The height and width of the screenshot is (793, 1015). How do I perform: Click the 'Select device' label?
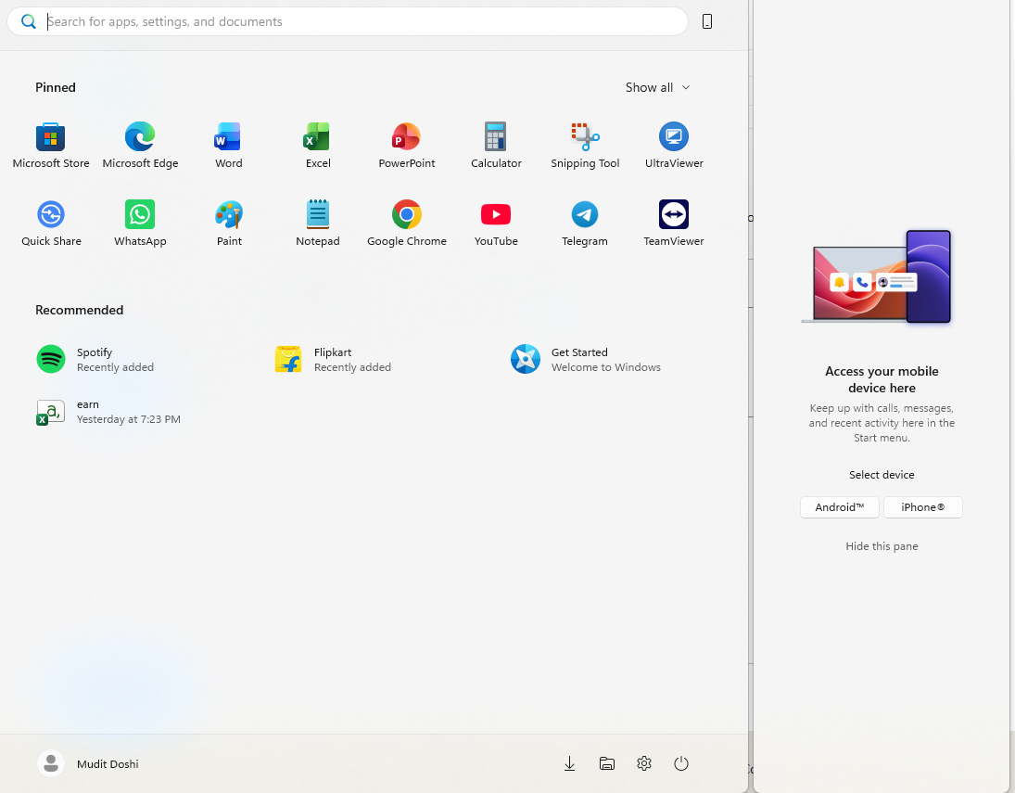[882, 475]
